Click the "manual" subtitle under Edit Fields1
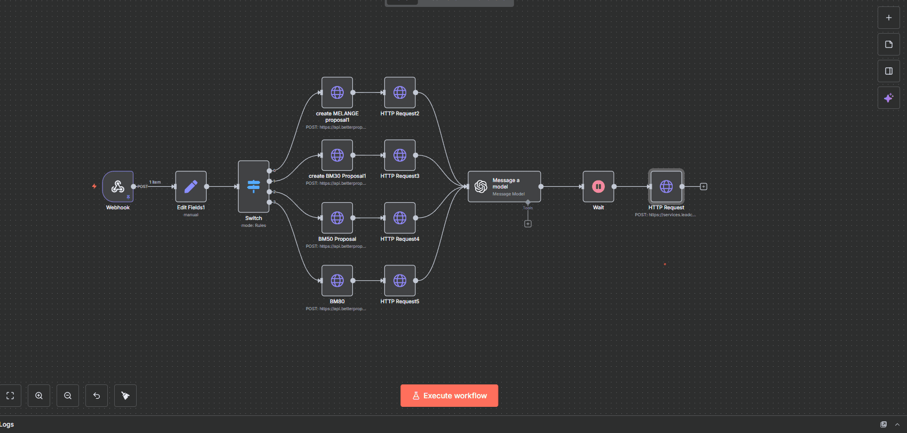The image size is (907, 433). (x=191, y=215)
